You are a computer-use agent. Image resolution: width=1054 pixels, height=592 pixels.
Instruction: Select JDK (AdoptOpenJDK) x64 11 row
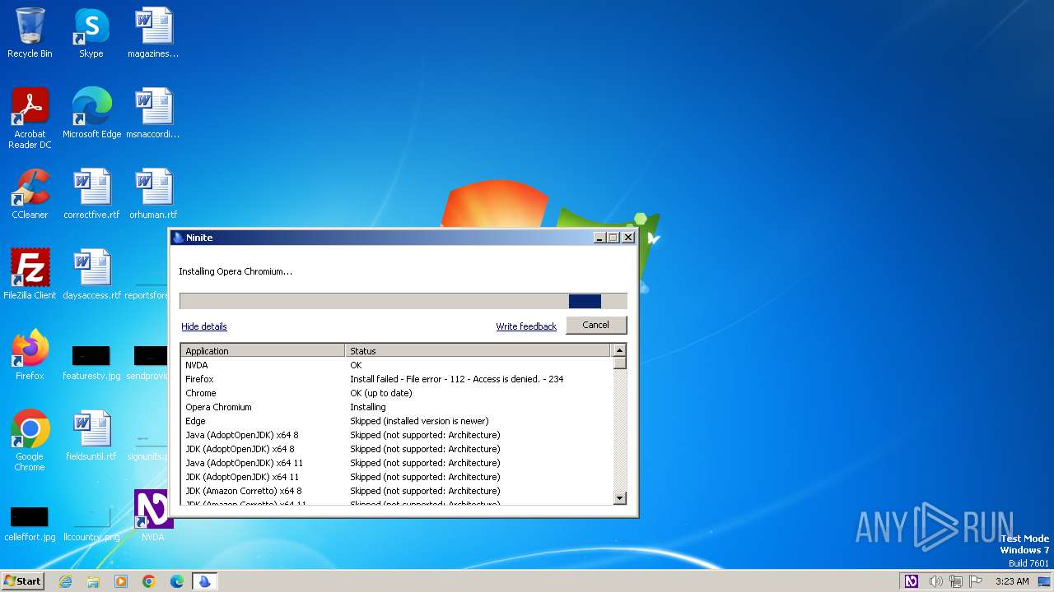point(397,477)
